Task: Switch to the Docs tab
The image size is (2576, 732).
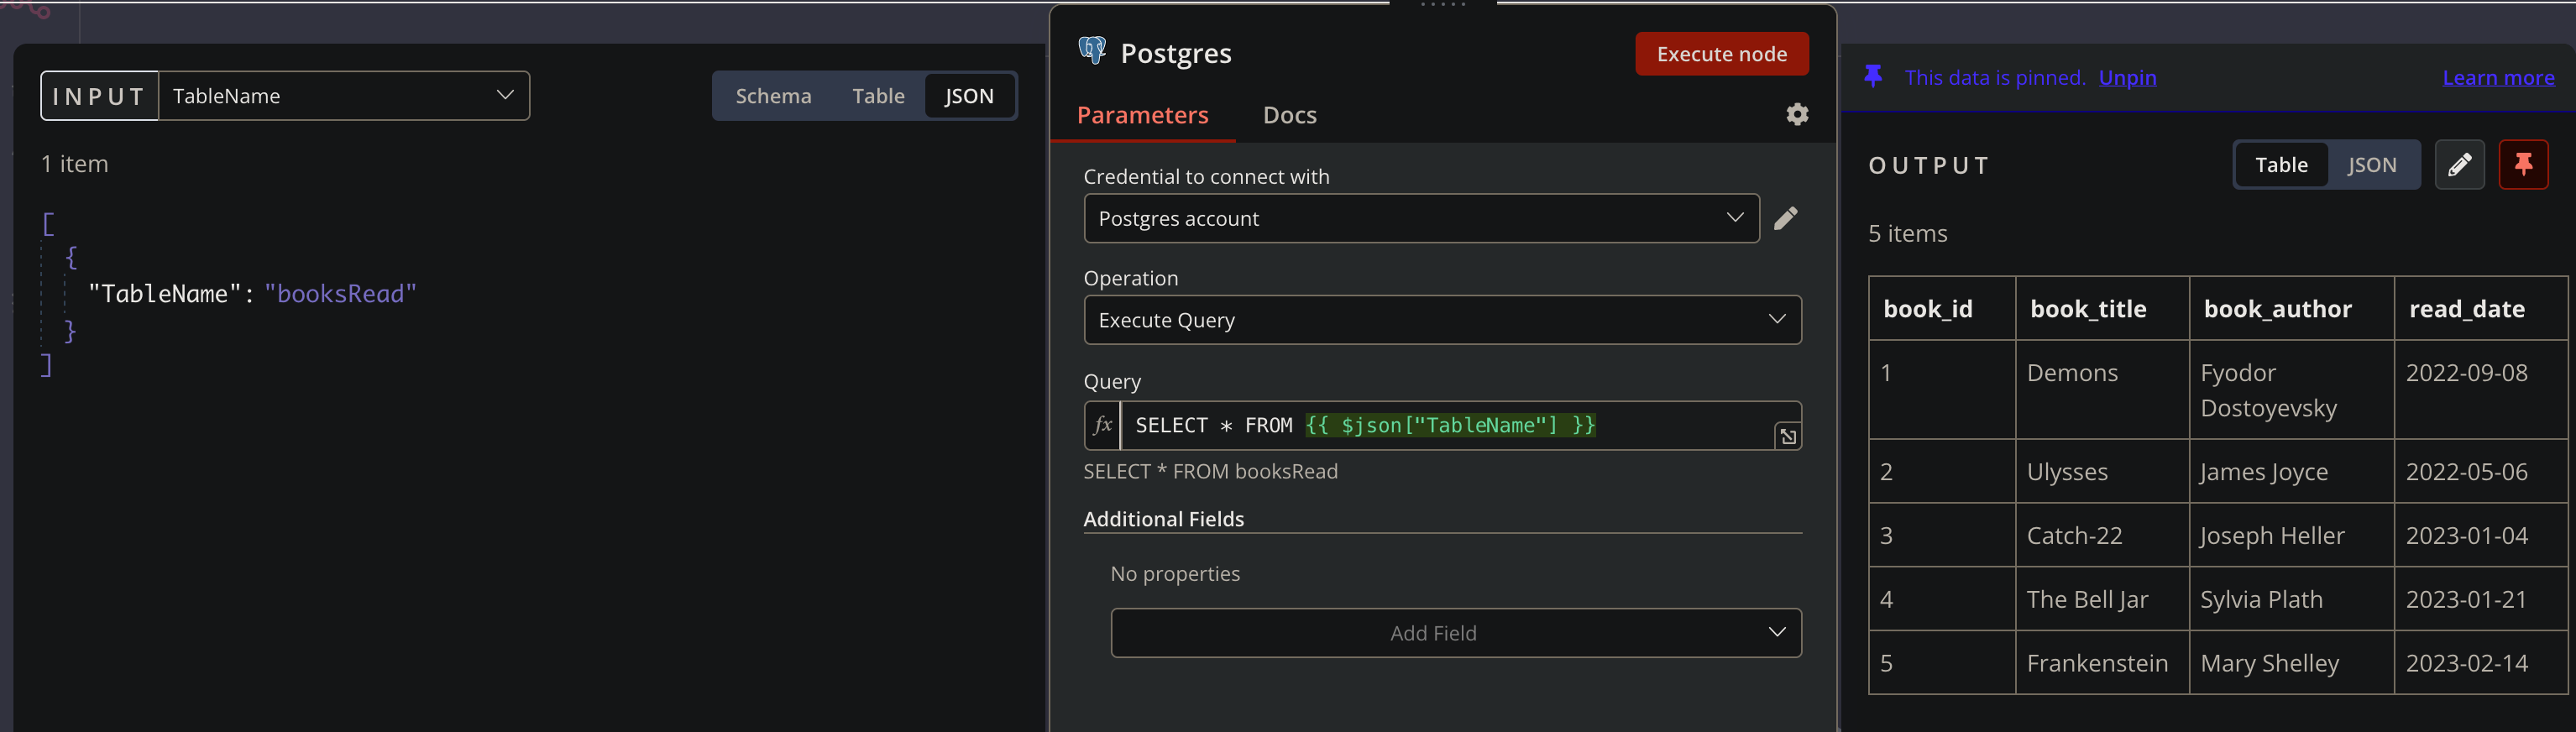Action: point(1289,116)
